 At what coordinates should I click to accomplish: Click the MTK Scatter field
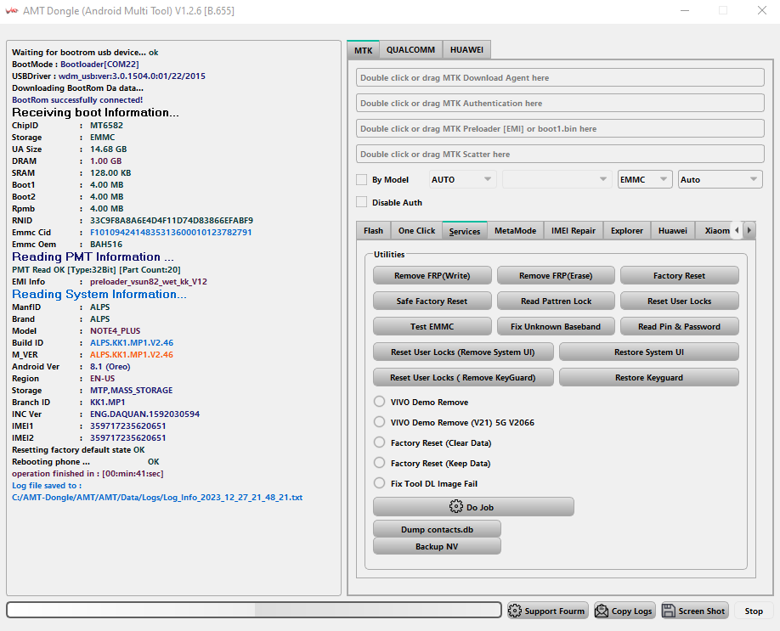560,154
